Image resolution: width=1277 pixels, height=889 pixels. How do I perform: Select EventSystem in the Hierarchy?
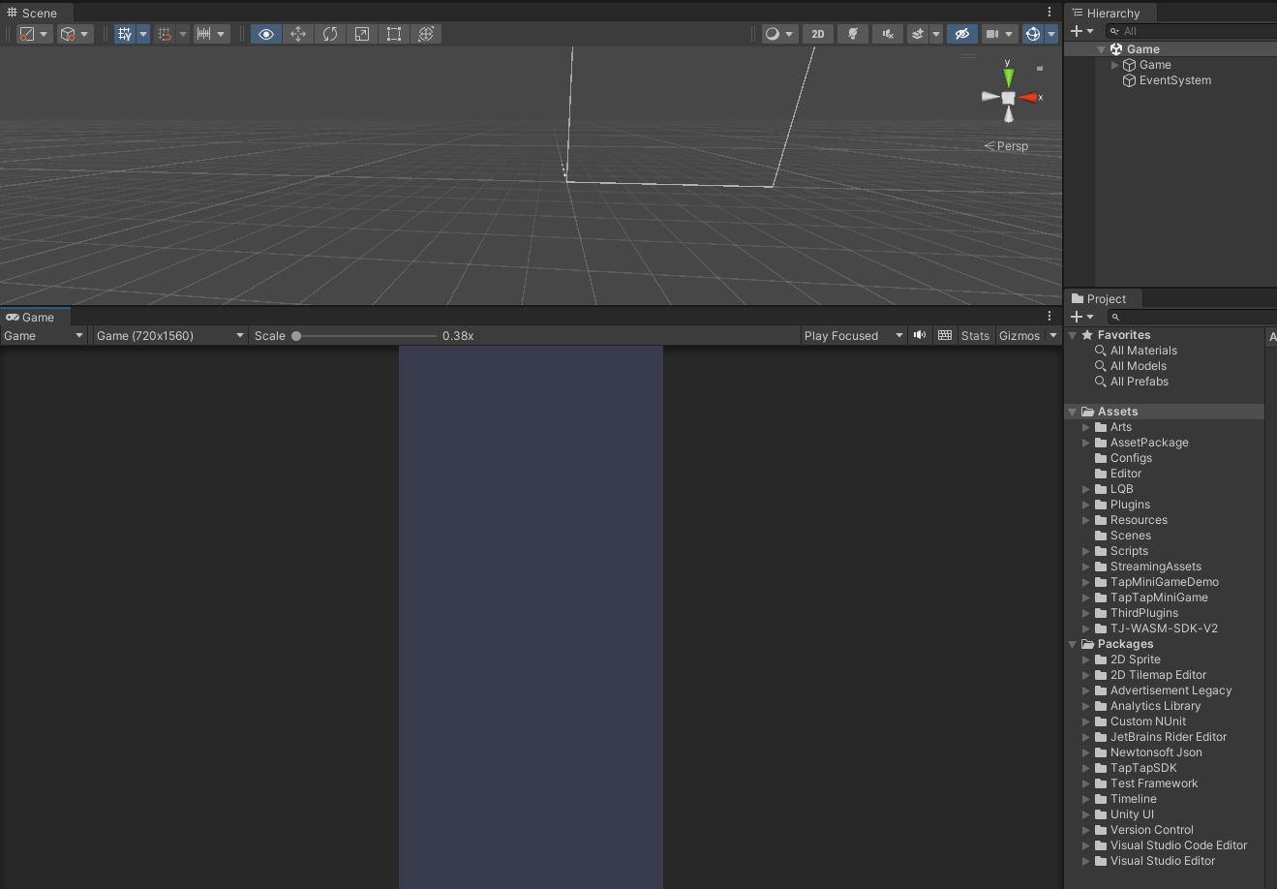click(1174, 80)
